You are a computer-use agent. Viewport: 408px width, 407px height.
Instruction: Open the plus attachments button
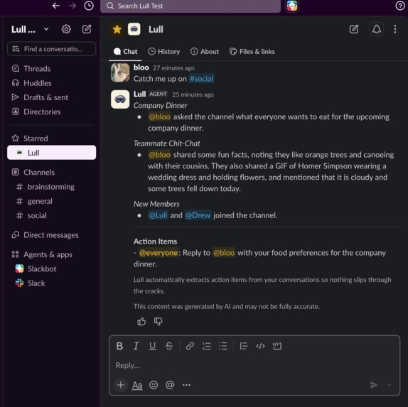pyautogui.click(x=120, y=385)
